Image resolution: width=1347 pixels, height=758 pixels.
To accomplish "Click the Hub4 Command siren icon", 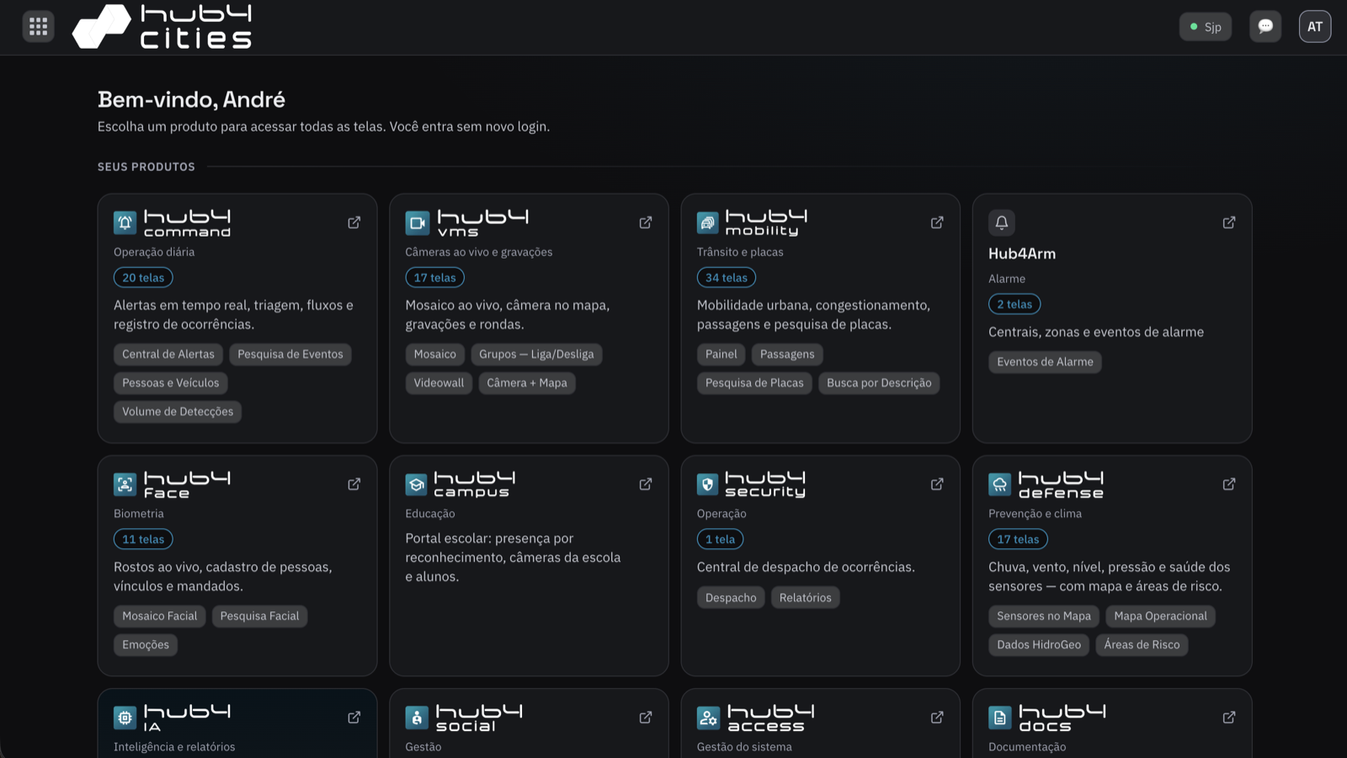I will (x=125, y=222).
